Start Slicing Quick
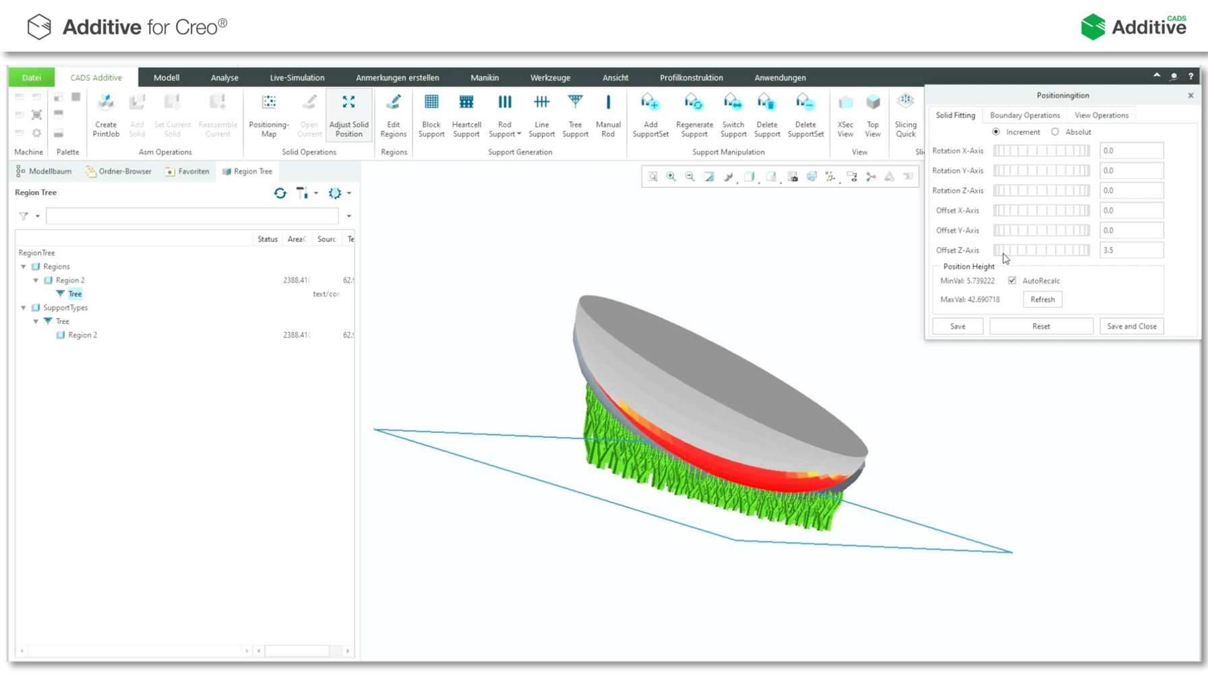Viewport: 1208px width, 679px height. 905,115
